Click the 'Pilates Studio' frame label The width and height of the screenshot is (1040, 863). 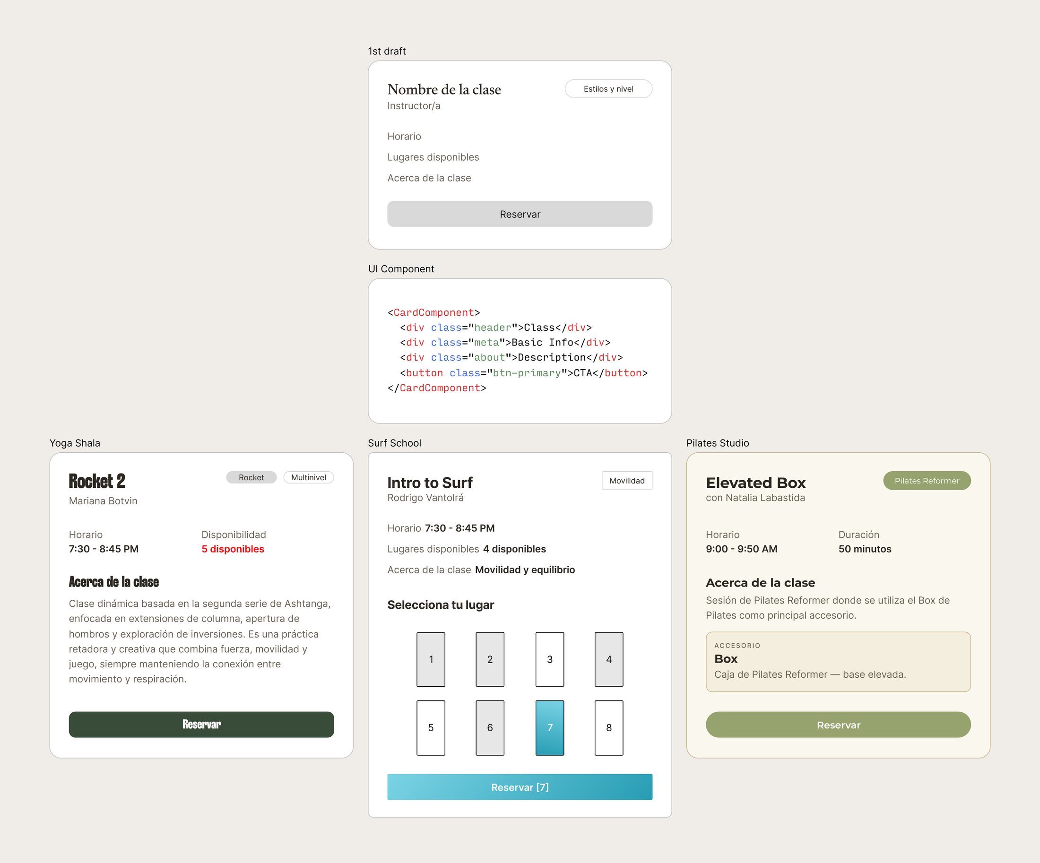tap(718, 443)
